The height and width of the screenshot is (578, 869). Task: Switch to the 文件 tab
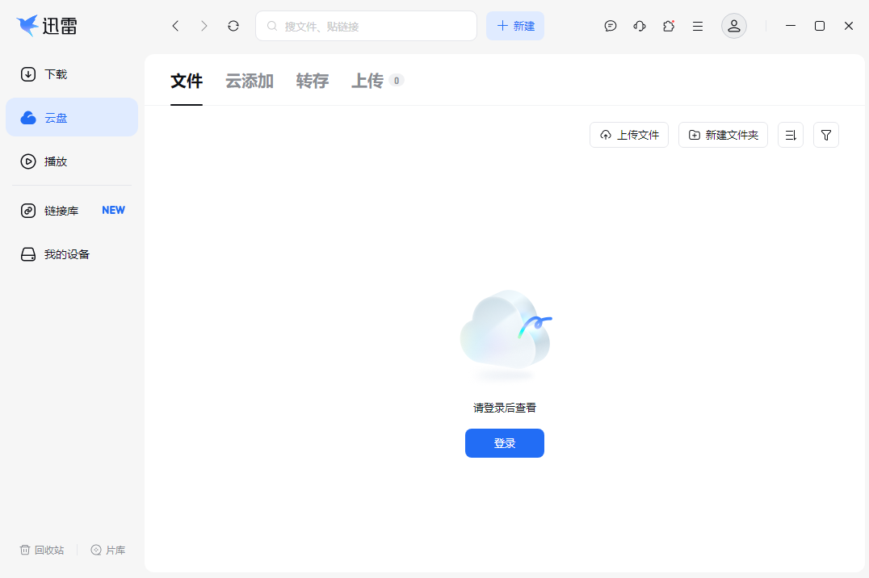point(187,81)
